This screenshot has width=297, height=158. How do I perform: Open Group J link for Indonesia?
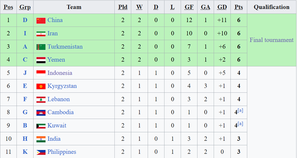pos(25,73)
